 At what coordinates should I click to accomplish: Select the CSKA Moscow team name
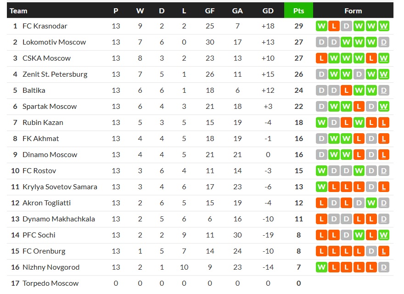coord(46,58)
